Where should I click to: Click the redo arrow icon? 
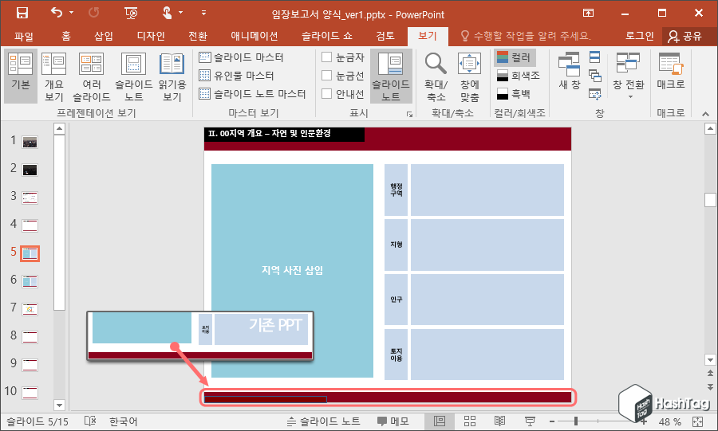94,13
